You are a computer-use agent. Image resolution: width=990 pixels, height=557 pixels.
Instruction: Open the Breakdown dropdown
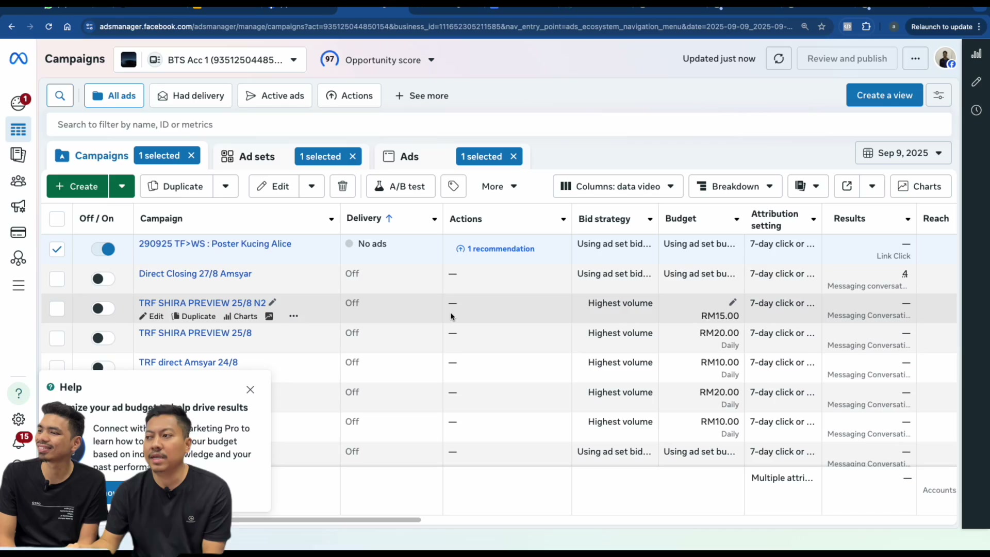click(735, 186)
